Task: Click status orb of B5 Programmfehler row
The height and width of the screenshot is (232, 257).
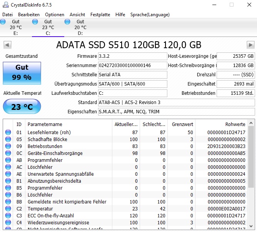Action: tap(8, 188)
